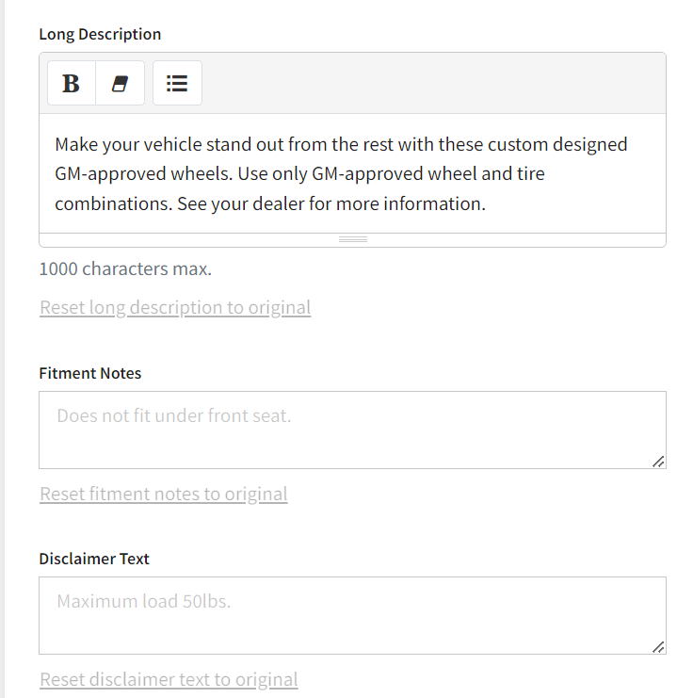Reset long description to original

point(175,307)
